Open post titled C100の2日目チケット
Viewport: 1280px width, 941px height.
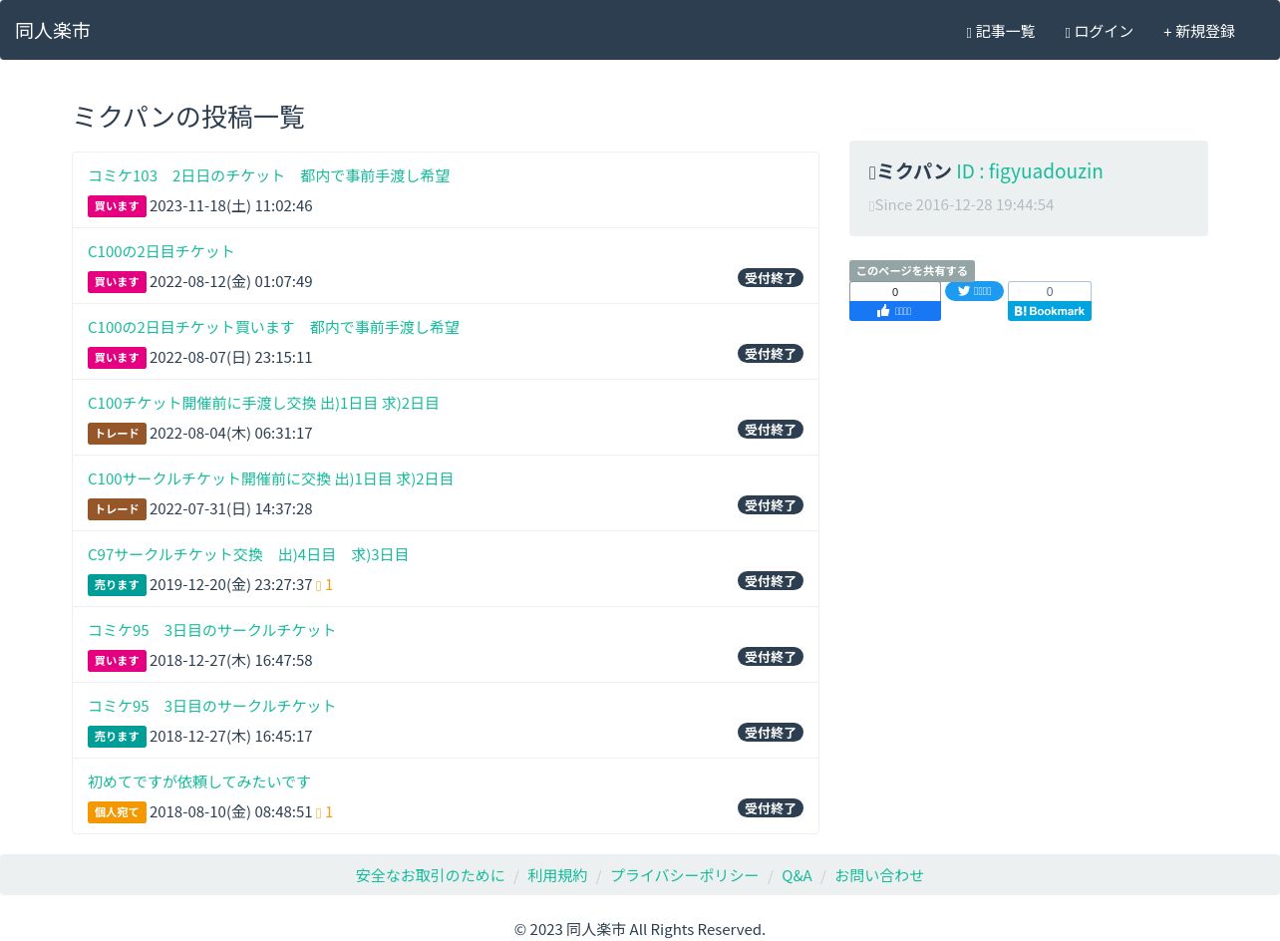point(161,251)
